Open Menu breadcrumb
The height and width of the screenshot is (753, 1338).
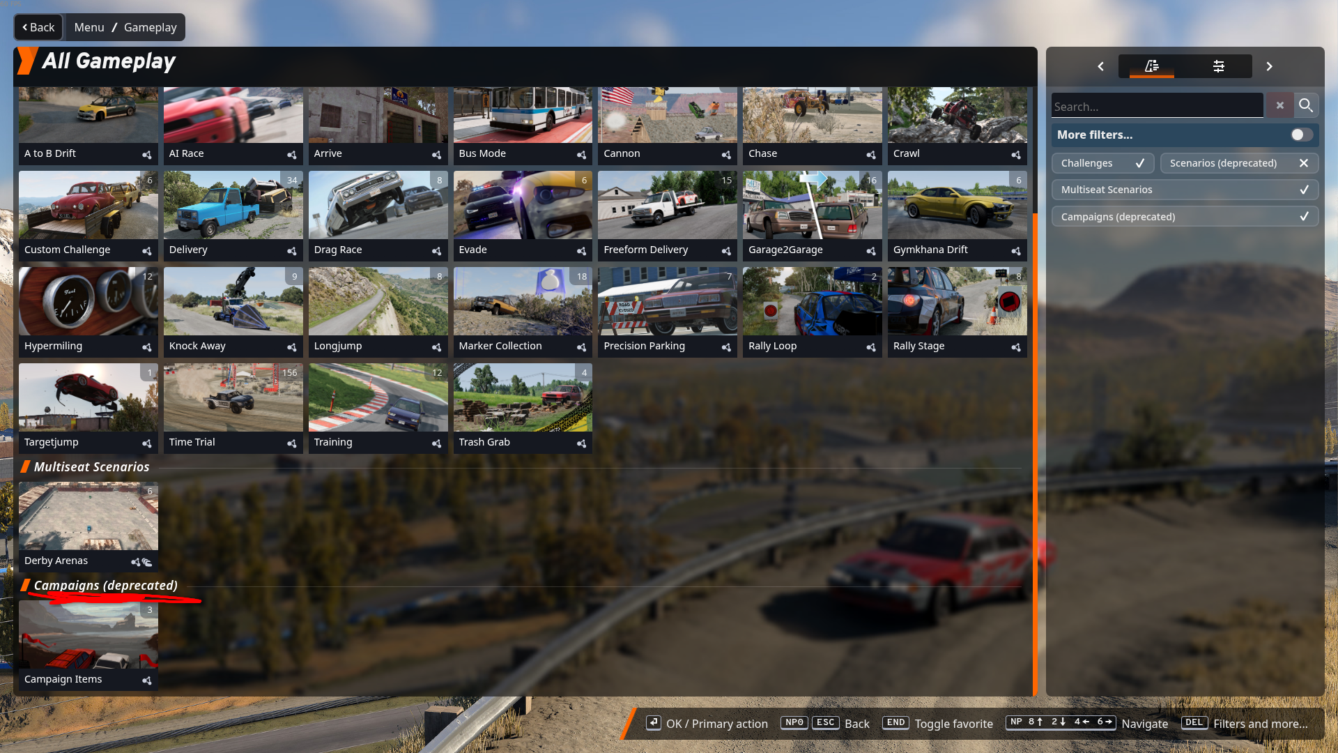(x=89, y=27)
